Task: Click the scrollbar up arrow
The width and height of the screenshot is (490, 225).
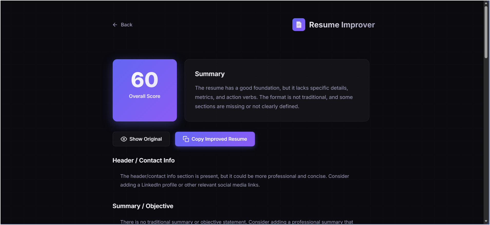Action: click(486, 3)
